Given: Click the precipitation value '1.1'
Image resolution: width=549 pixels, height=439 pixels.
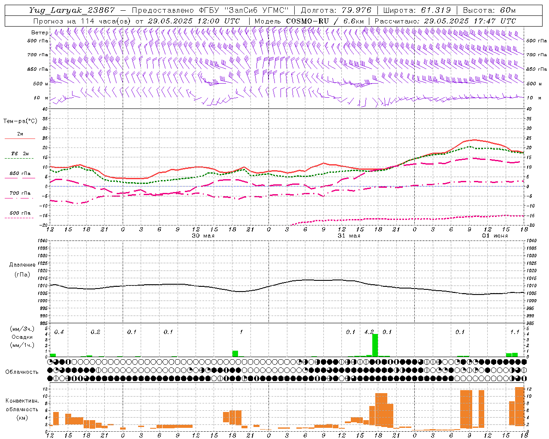Looking at the screenshot, I should tap(515, 332).
